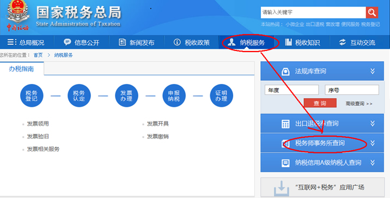Open the 税务师事务所查询 panel
This screenshot has width=390, height=198.
pyautogui.click(x=322, y=143)
